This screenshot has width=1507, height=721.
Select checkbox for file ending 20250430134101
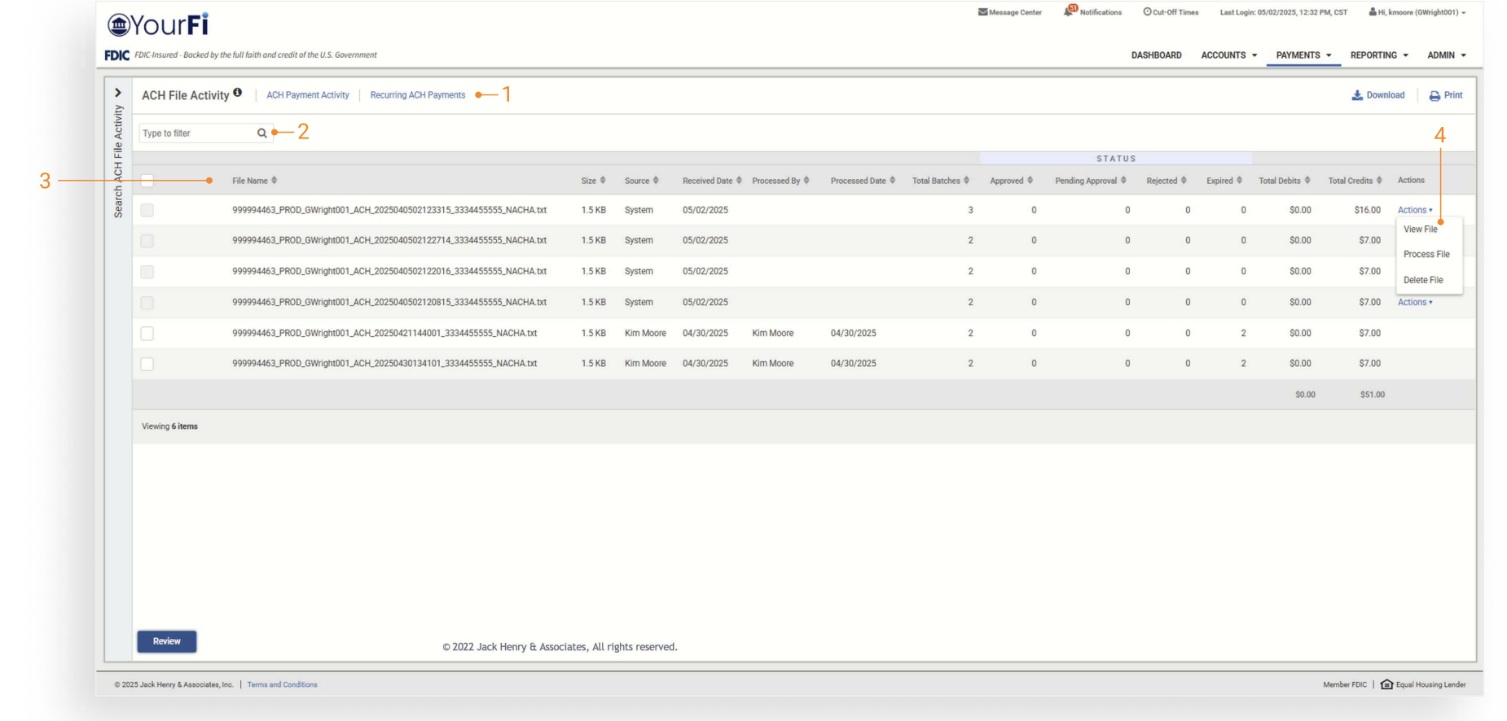[147, 364]
